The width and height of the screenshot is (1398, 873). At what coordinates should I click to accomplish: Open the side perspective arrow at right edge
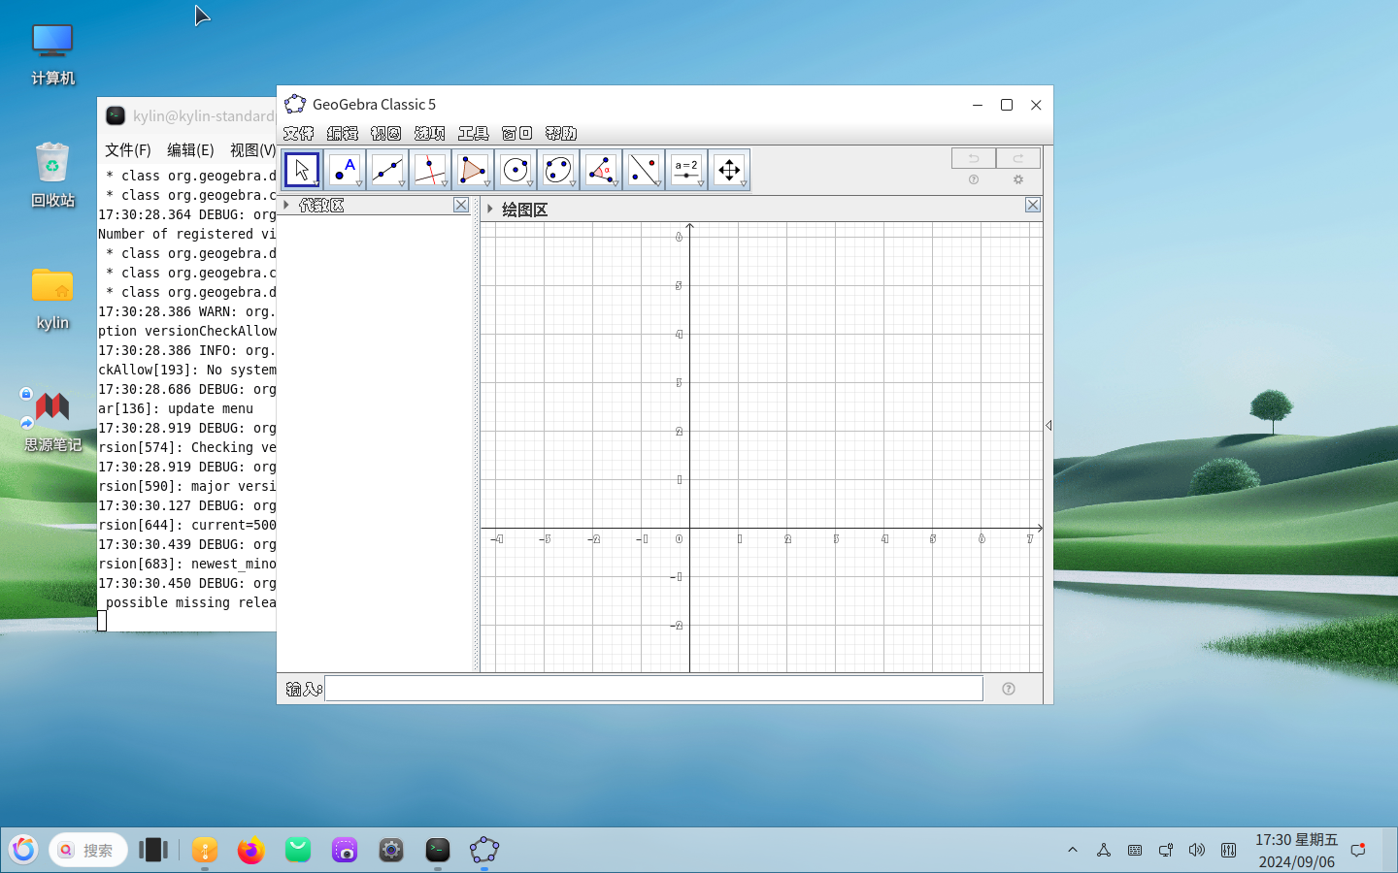coord(1048,426)
